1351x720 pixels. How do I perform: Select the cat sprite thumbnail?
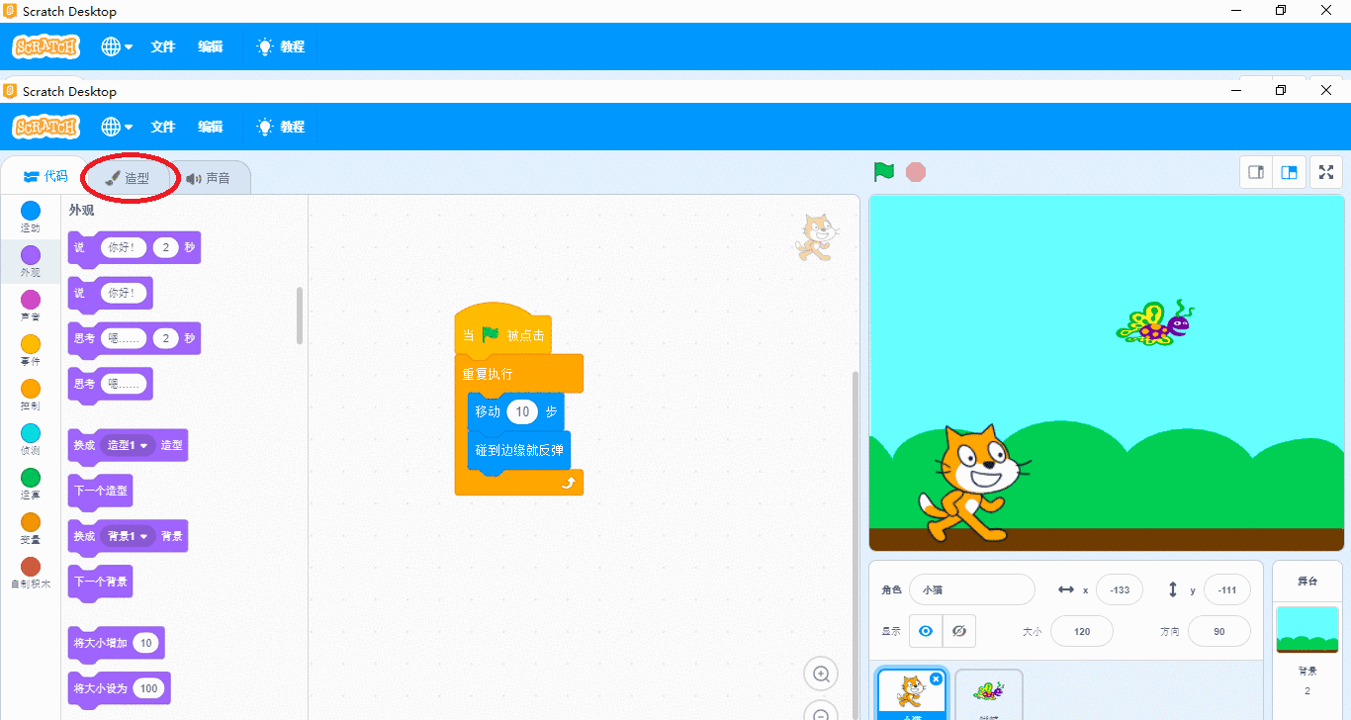tap(911, 694)
